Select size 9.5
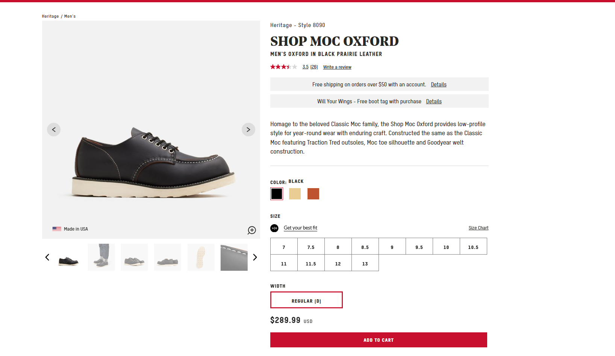Screen dimensions: 615x356 click(x=419, y=246)
